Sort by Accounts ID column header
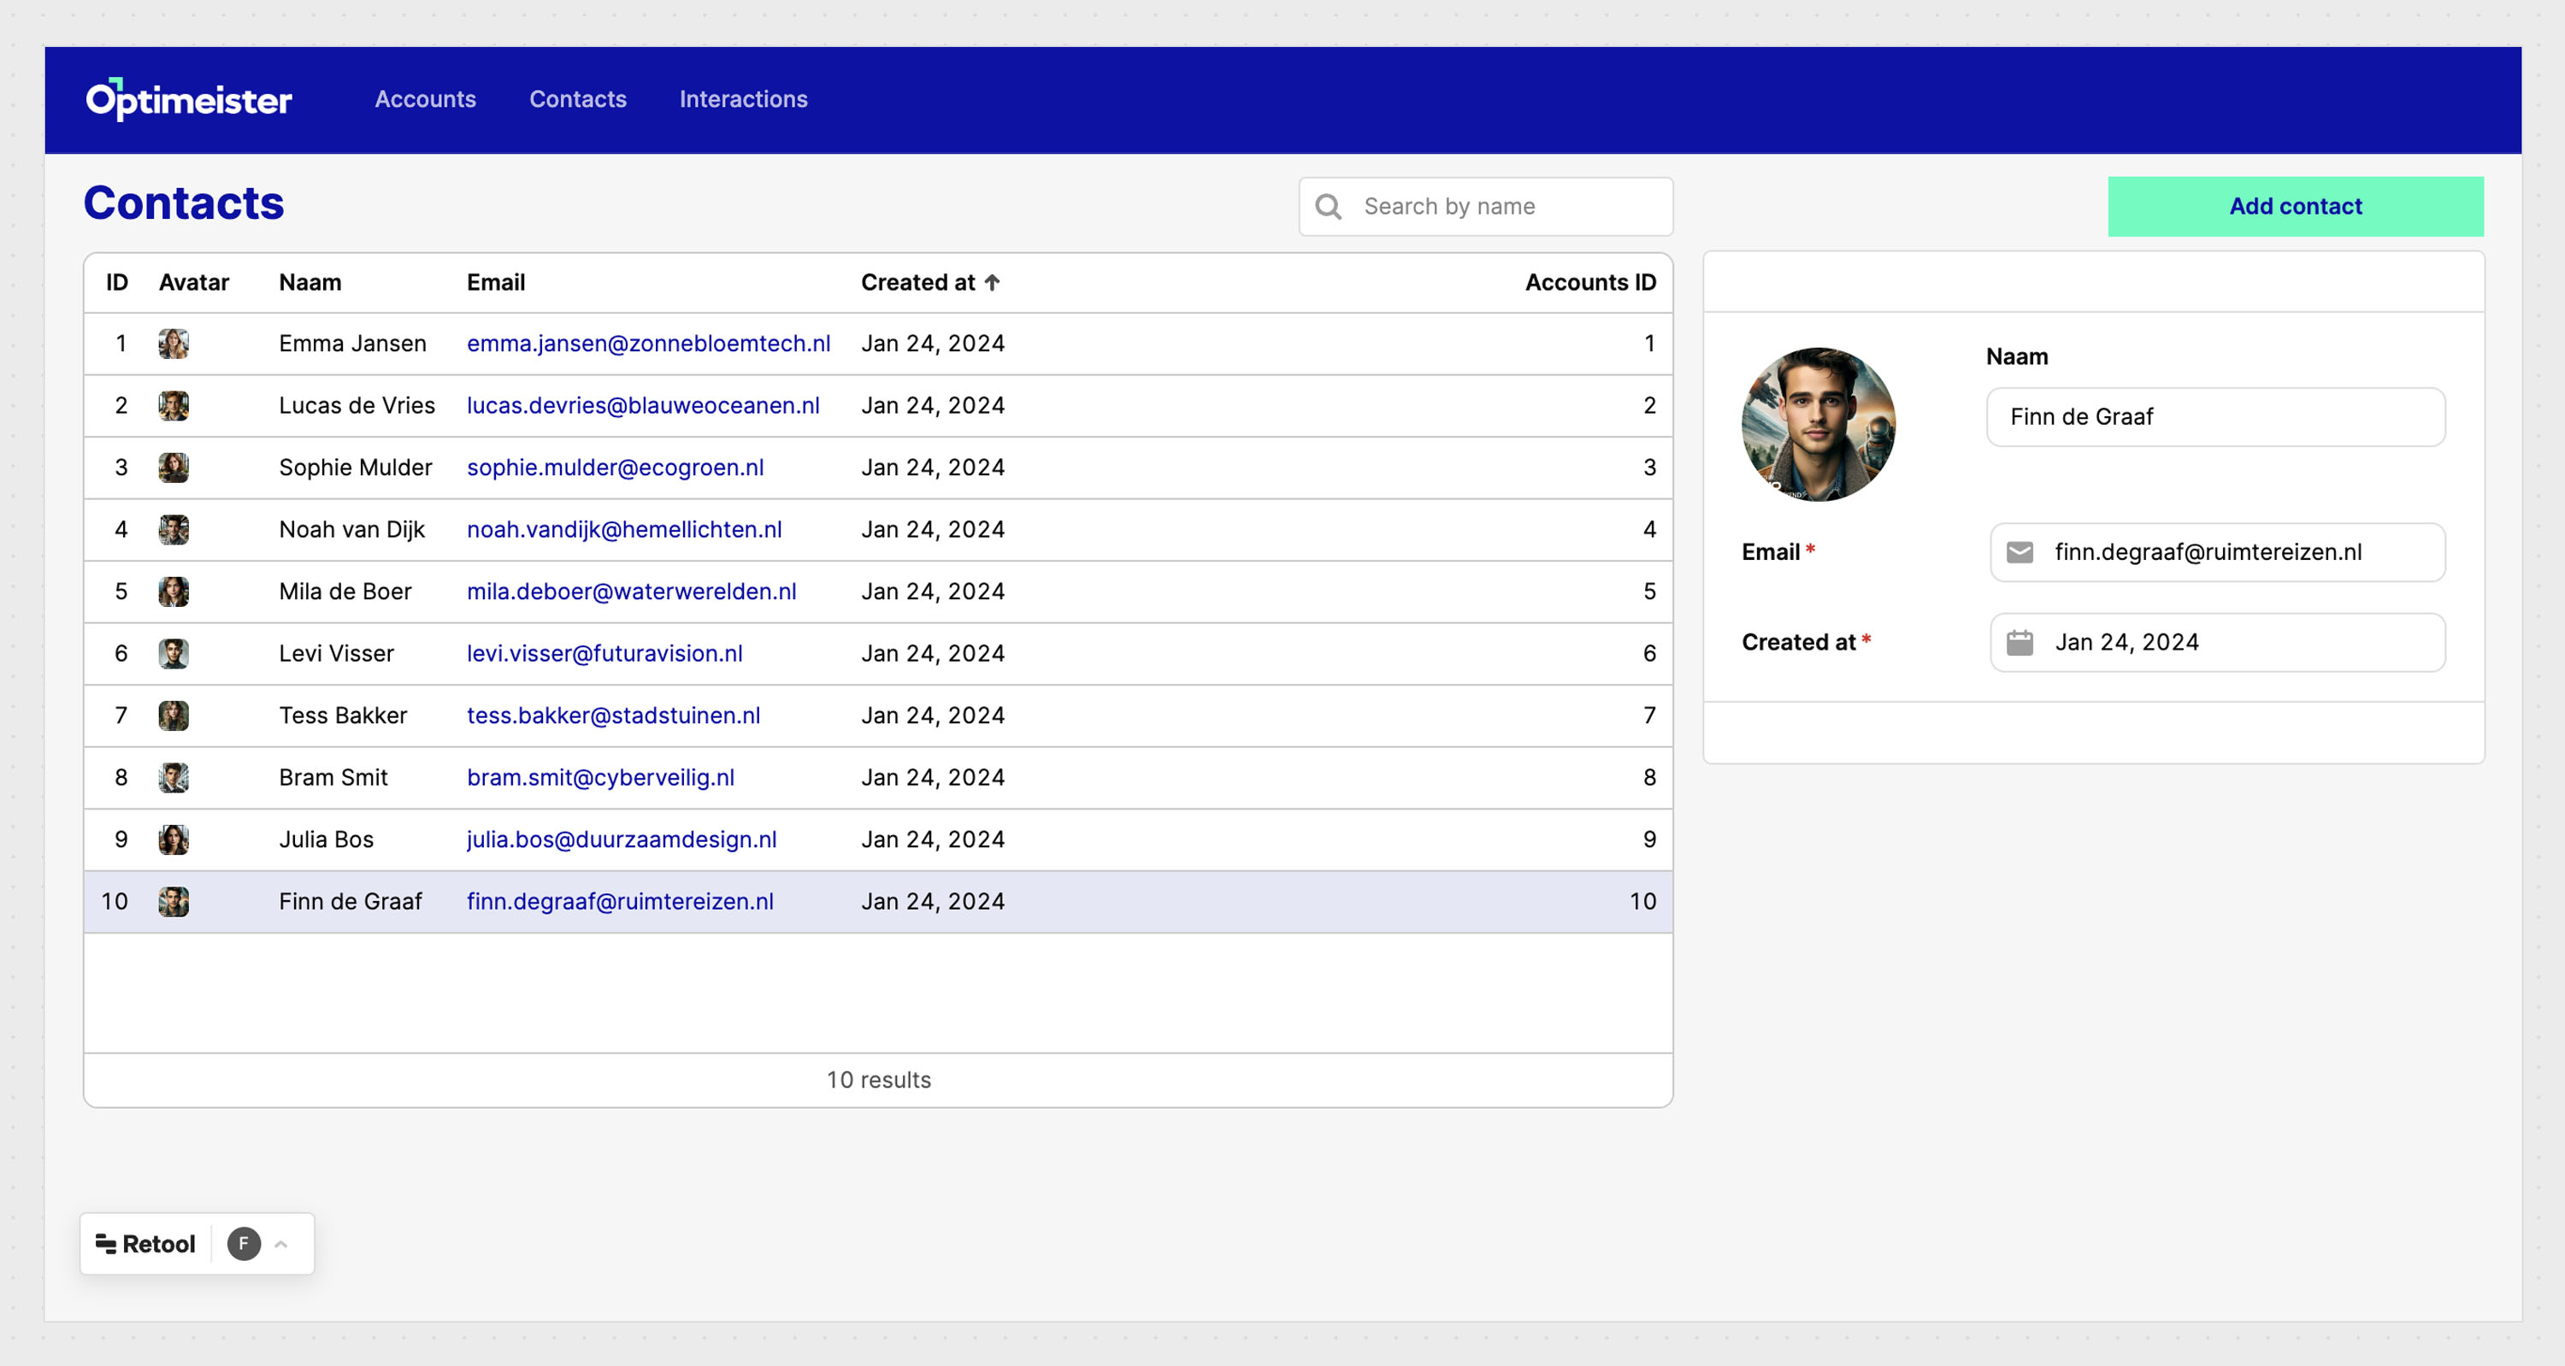The image size is (2565, 1366). pos(1589,283)
